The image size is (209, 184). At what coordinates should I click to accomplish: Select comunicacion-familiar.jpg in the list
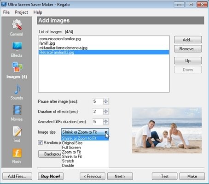point(104,39)
